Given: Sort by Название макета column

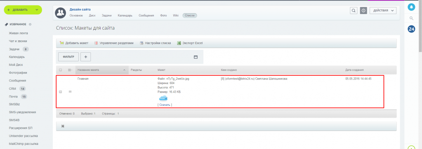Looking at the screenshot, I should [102, 70].
